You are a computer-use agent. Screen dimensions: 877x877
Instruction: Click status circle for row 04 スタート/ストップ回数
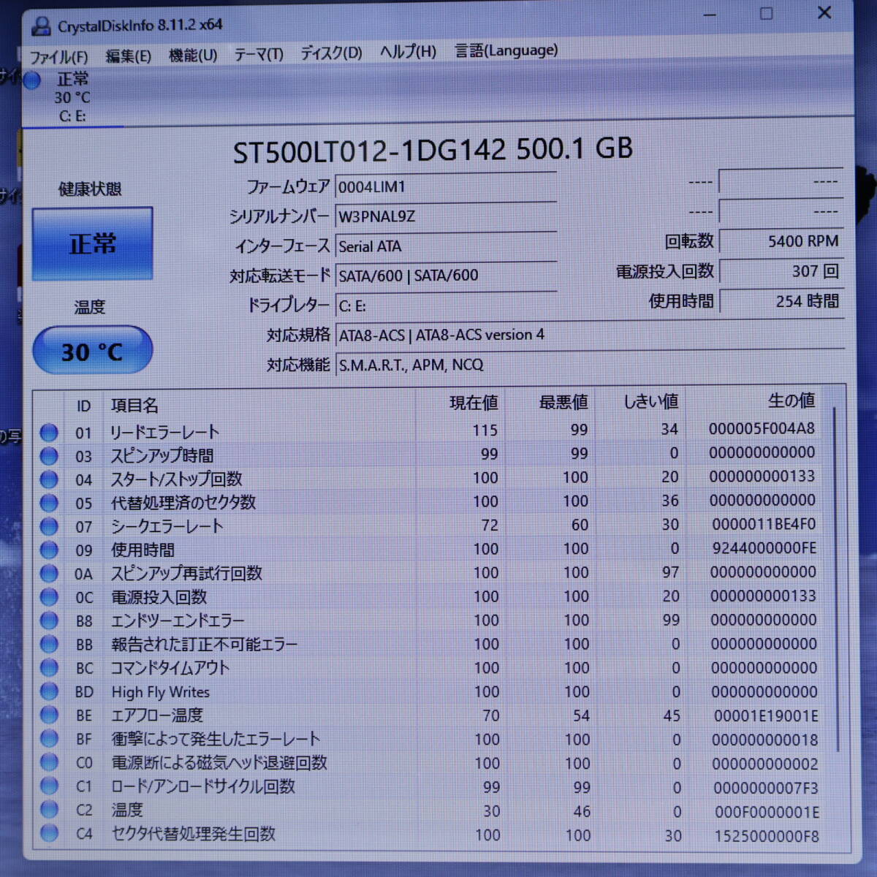coord(49,479)
